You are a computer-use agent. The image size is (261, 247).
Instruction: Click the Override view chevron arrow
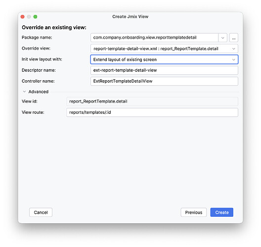click(x=233, y=49)
